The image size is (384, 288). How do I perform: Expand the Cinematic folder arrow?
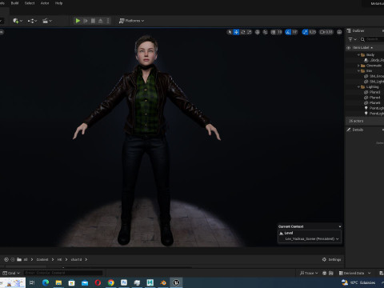point(358,66)
